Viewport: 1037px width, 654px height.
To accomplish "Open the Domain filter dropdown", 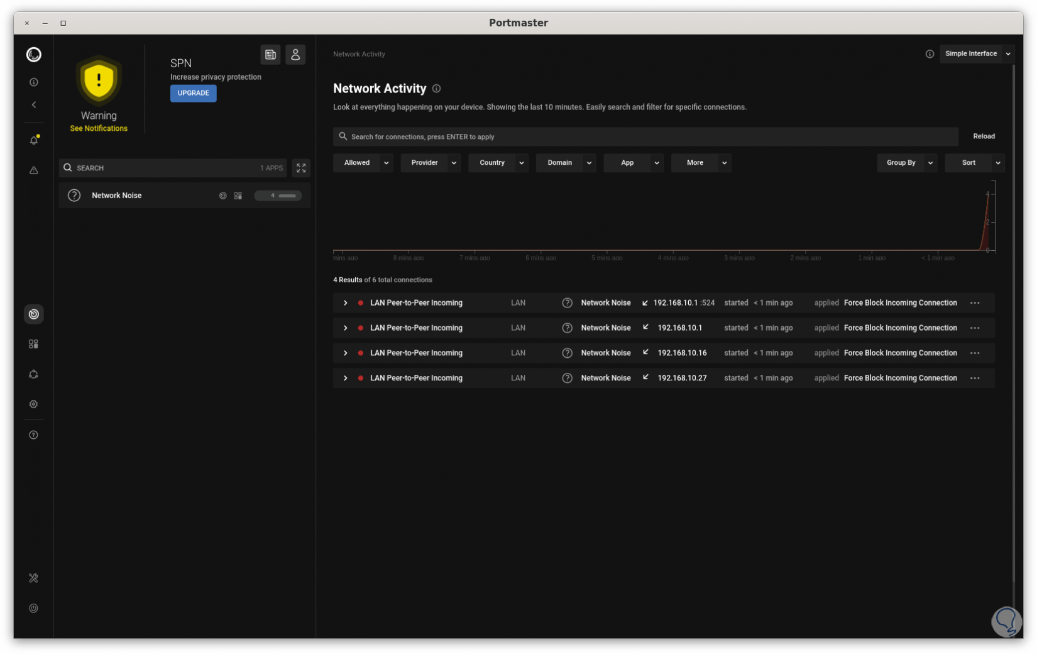I will tap(566, 163).
